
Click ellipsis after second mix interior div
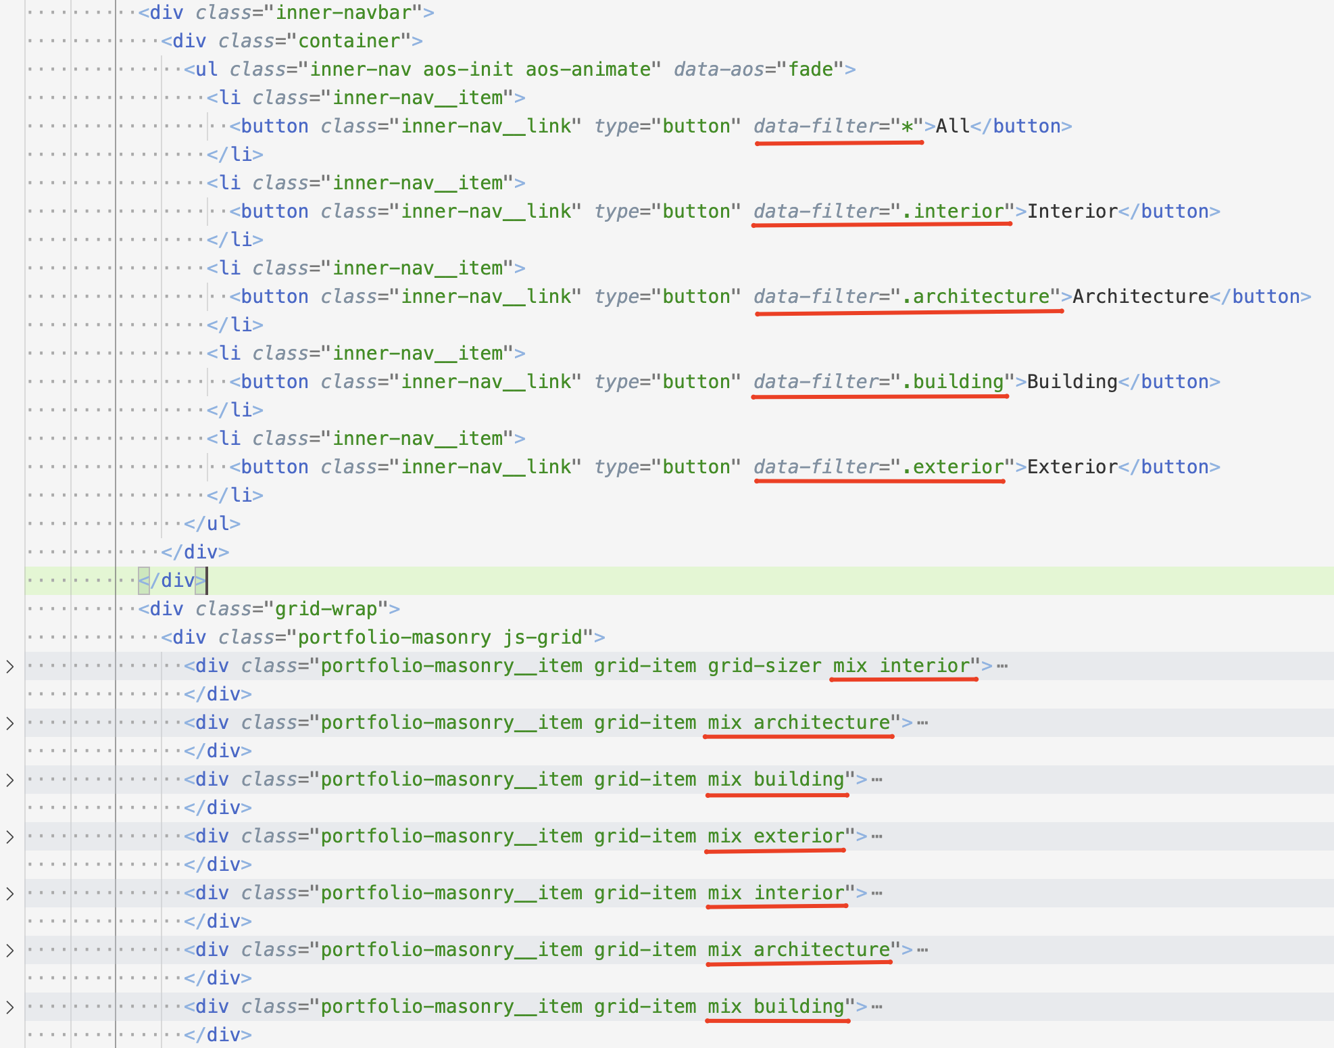(876, 894)
